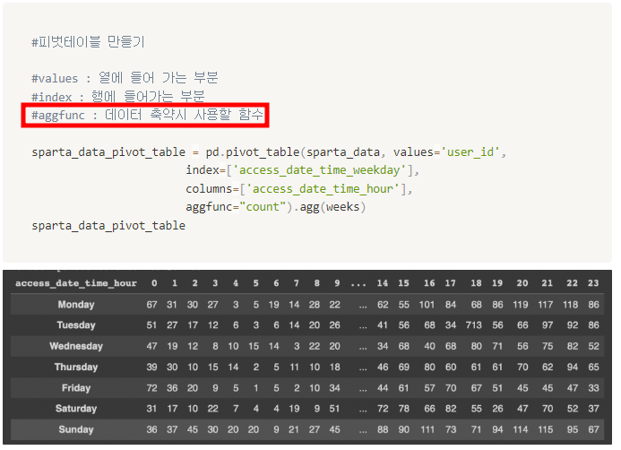The height and width of the screenshot is (450, 621).
Task: Click the 118 cell in Monday row
Action: 570,304
